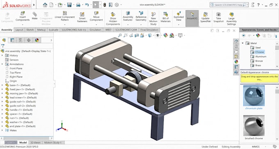
Task: Expand the Mates folder
Action: click(2, 130)
